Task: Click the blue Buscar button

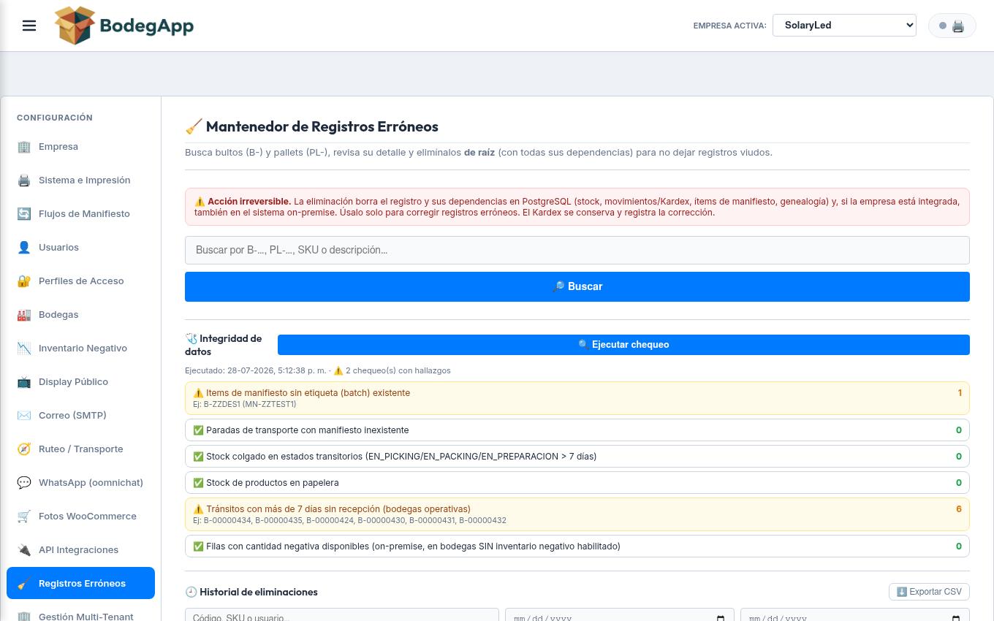Action: click(577, 286)
